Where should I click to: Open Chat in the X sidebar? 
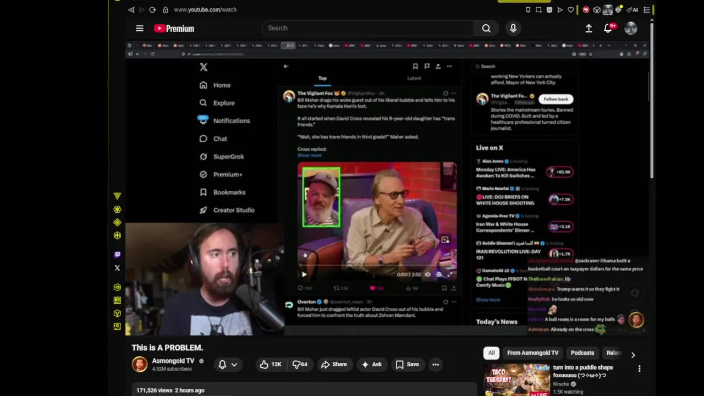213,139
